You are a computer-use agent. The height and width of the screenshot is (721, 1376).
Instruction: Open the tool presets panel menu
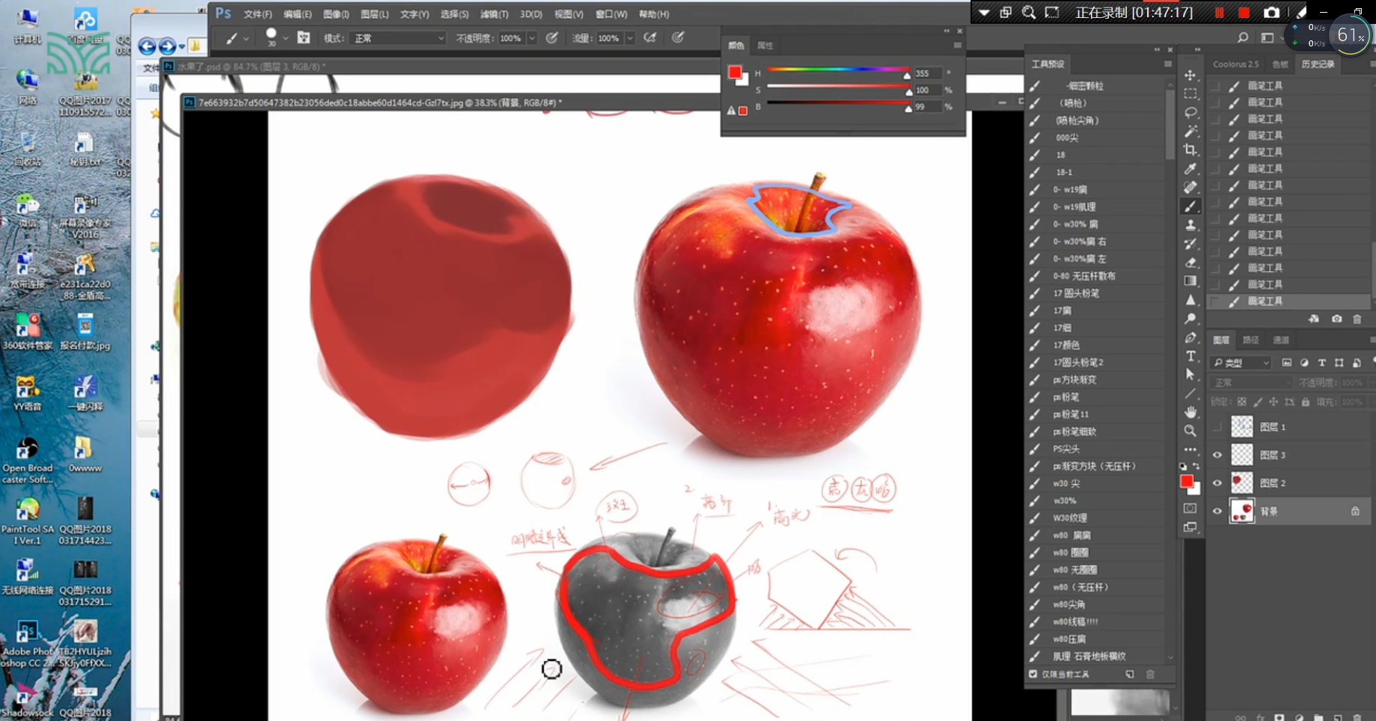pos(1168,64)
